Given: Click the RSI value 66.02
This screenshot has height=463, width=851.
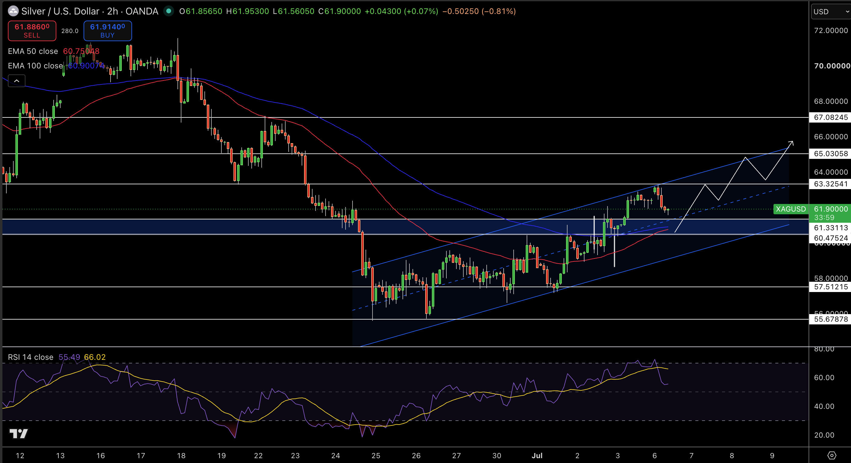Looking at the screenshot, I should click(95, 357).
